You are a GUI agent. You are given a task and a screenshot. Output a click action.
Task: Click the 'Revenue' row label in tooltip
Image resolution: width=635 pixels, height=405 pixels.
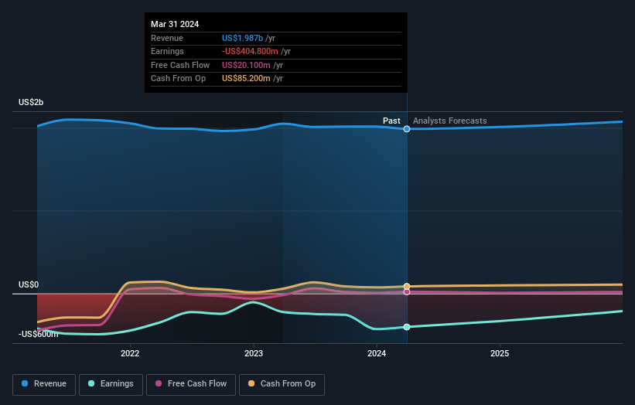(x=167, y=38)
